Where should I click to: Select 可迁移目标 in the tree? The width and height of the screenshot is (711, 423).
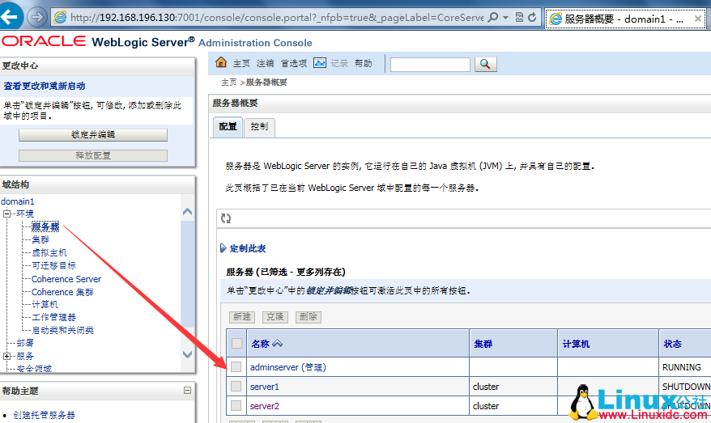[x=53, y=265]
